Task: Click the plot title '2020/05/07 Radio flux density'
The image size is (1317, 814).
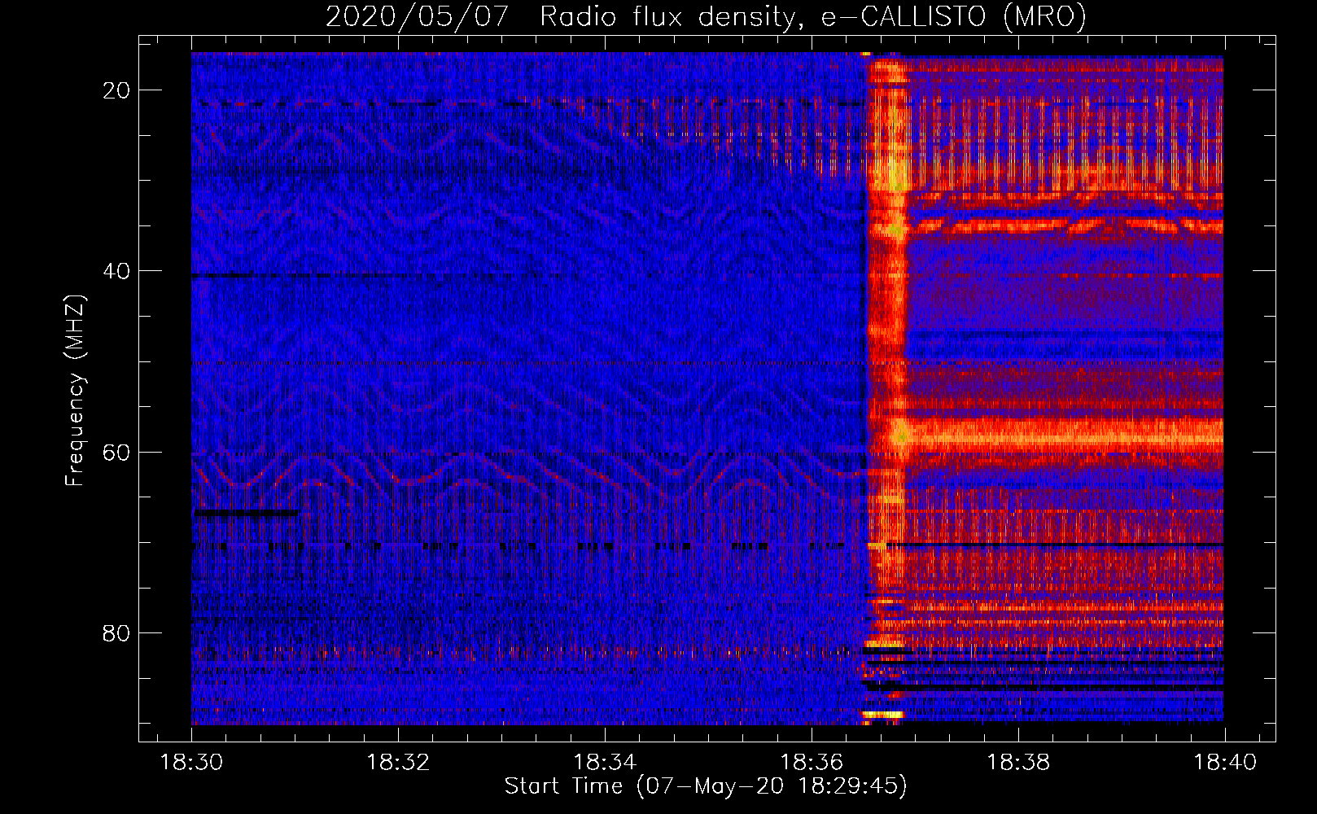Action: pyautogui.click(x=706, y=16)
